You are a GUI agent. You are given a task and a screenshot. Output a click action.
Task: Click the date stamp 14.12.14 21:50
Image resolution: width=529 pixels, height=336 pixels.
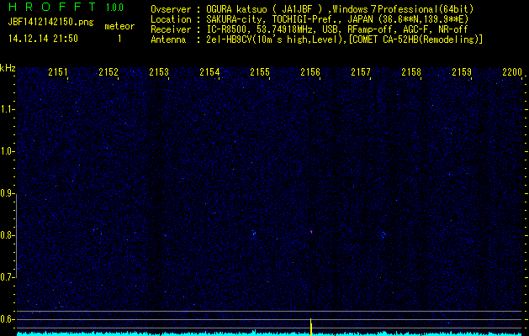click(x=43, y=39)
